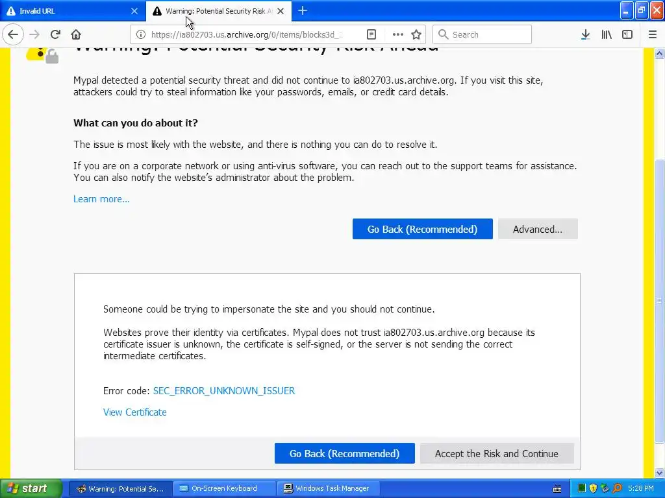Reload the current page

coord(56,35)
